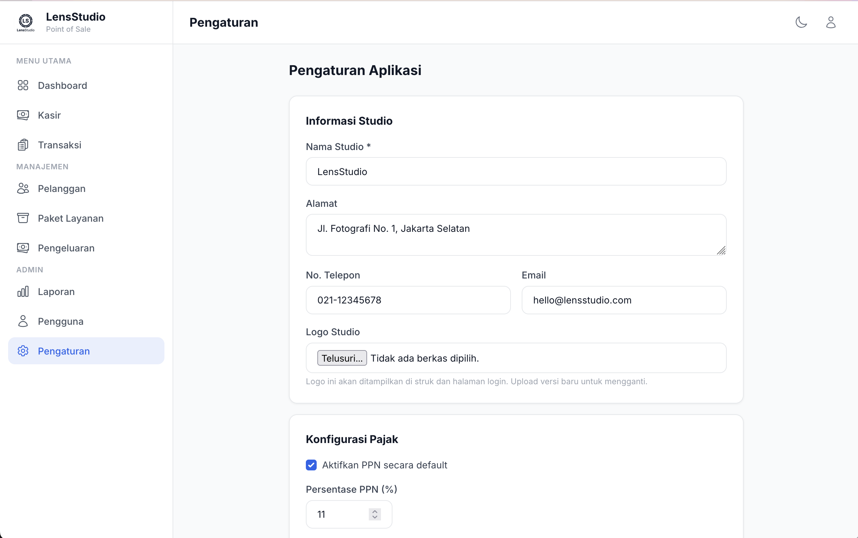Click the LensStudio logo icon
858x538 pixels.
click(x=26, y=22)
